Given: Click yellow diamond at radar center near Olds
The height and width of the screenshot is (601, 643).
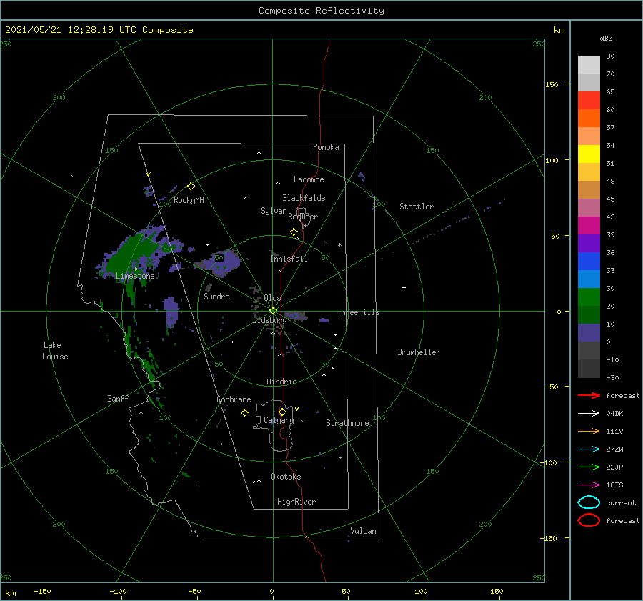Looking at the screenshot, I should (273, 311).
